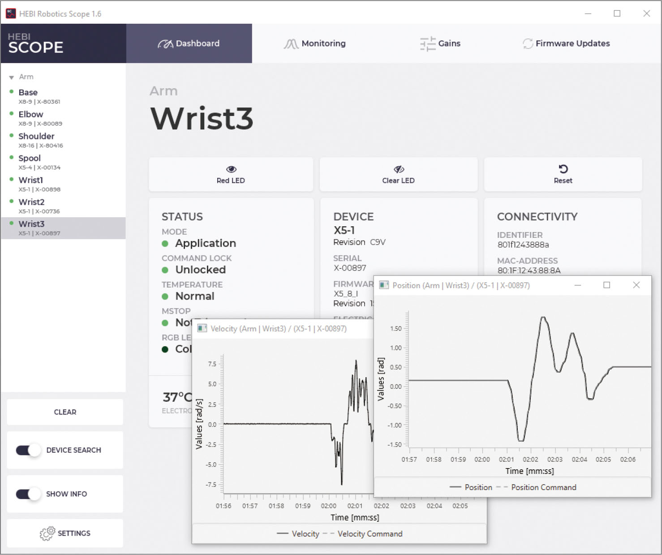Click the eye icon above Red LED
This screenshot has height=555, width=662.
point(231,169)
